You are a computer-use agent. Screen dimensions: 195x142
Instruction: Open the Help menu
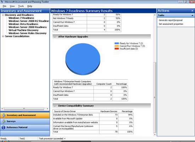(x=30, y=6)
